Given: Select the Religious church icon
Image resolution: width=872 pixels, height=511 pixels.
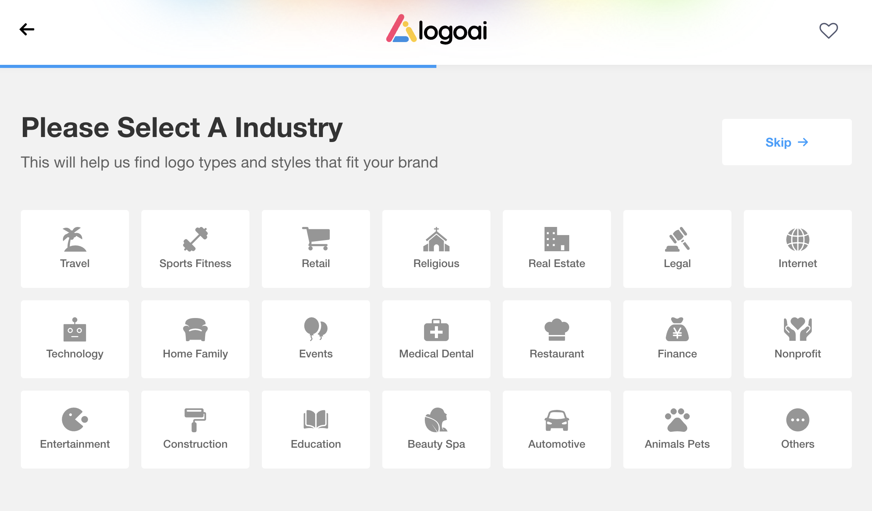Looking at the screenshot, I should click(436, 239).
